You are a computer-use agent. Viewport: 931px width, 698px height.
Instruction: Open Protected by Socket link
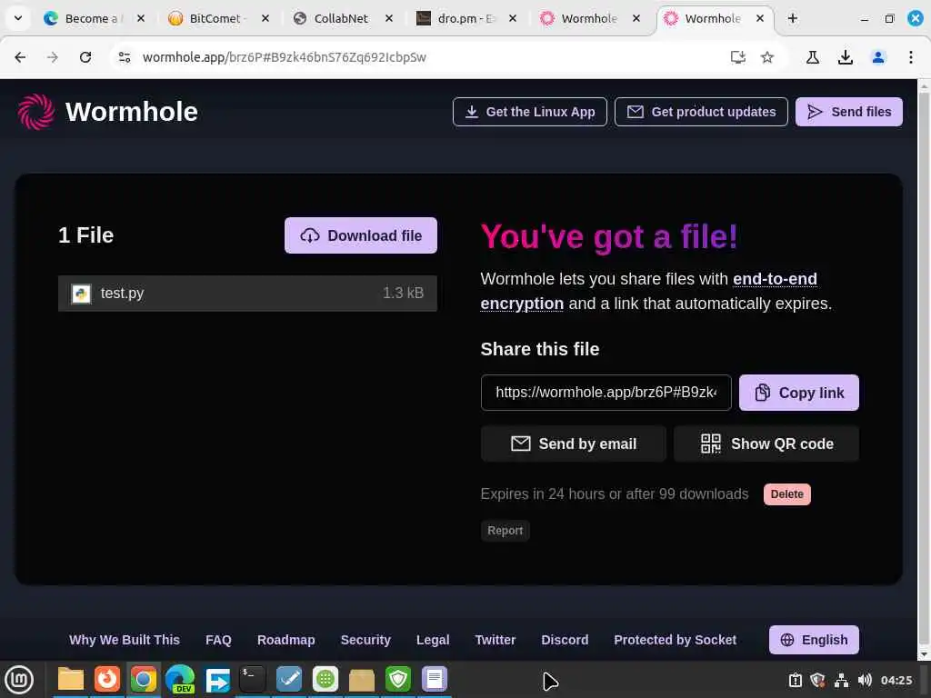pos(675,640)
